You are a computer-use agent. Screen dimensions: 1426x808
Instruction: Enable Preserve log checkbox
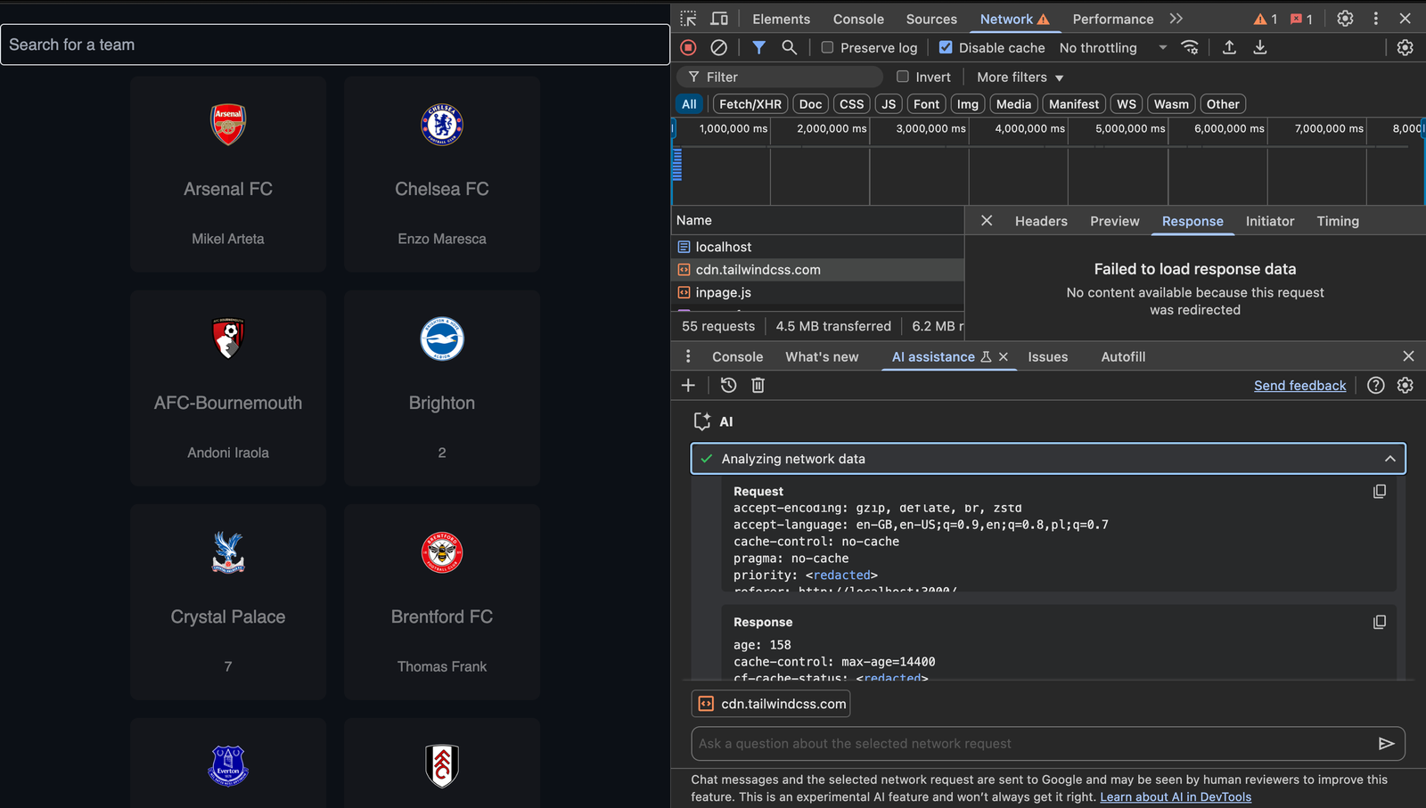[827, 47]
